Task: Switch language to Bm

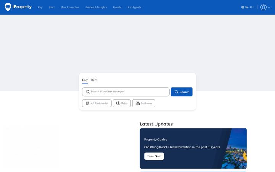Action: (252, 7)
